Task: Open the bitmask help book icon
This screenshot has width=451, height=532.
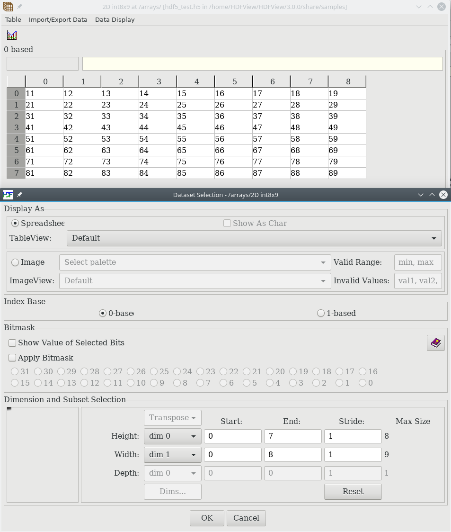Action: pyautogui.click(x=436, y=343)
